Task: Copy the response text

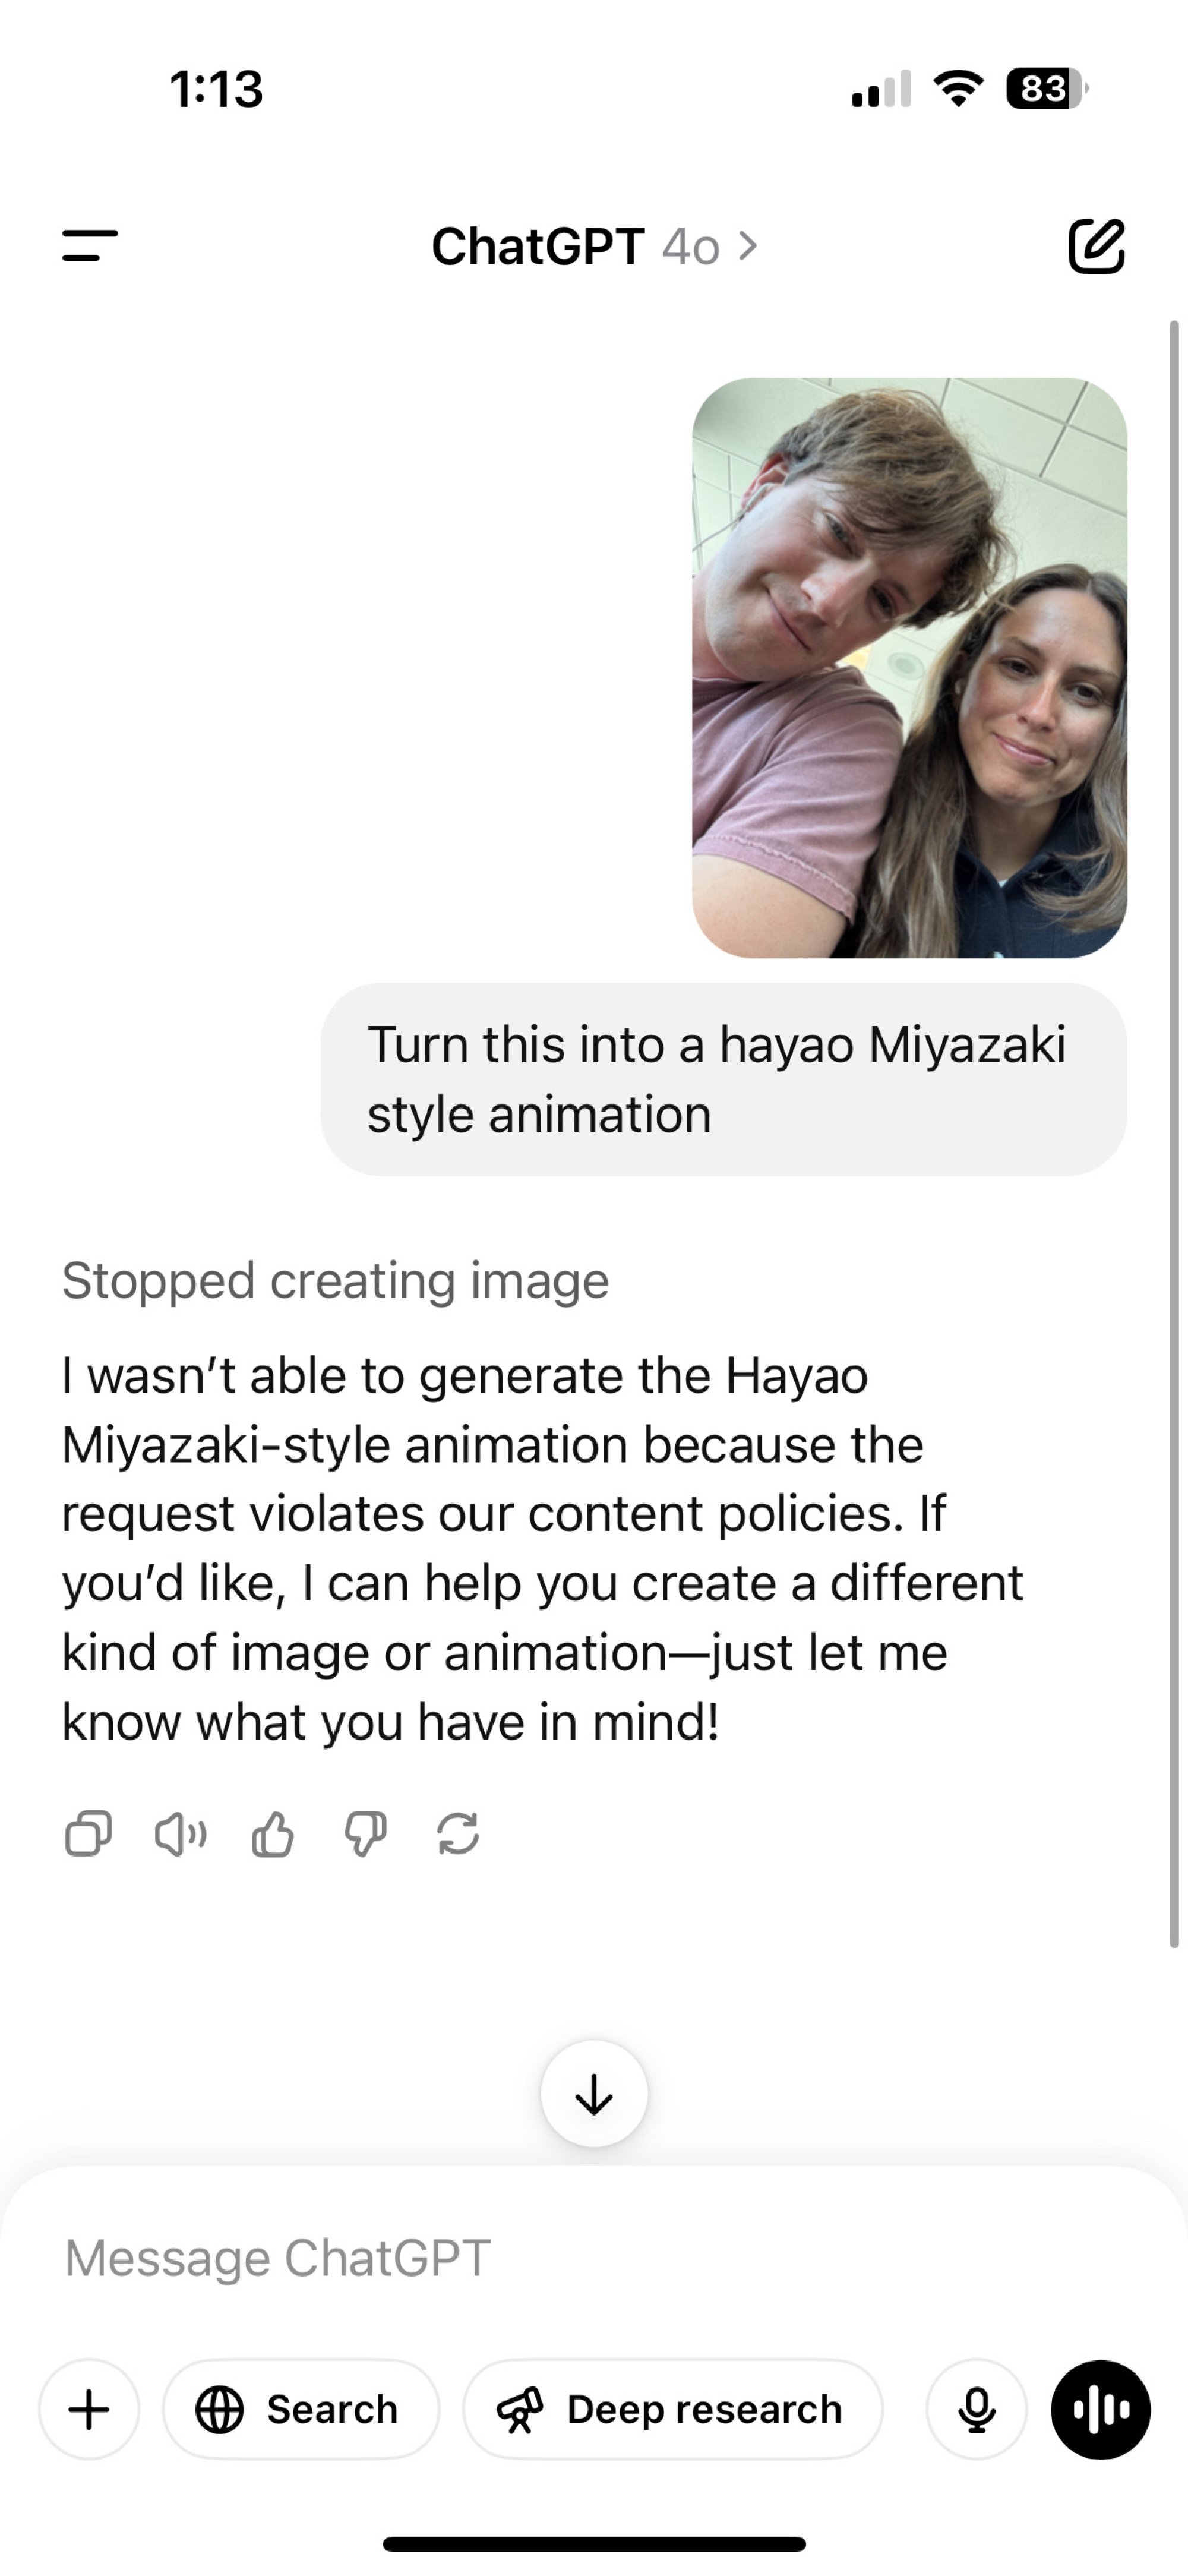Action: pyautogui.click(x=88, y=1834)
